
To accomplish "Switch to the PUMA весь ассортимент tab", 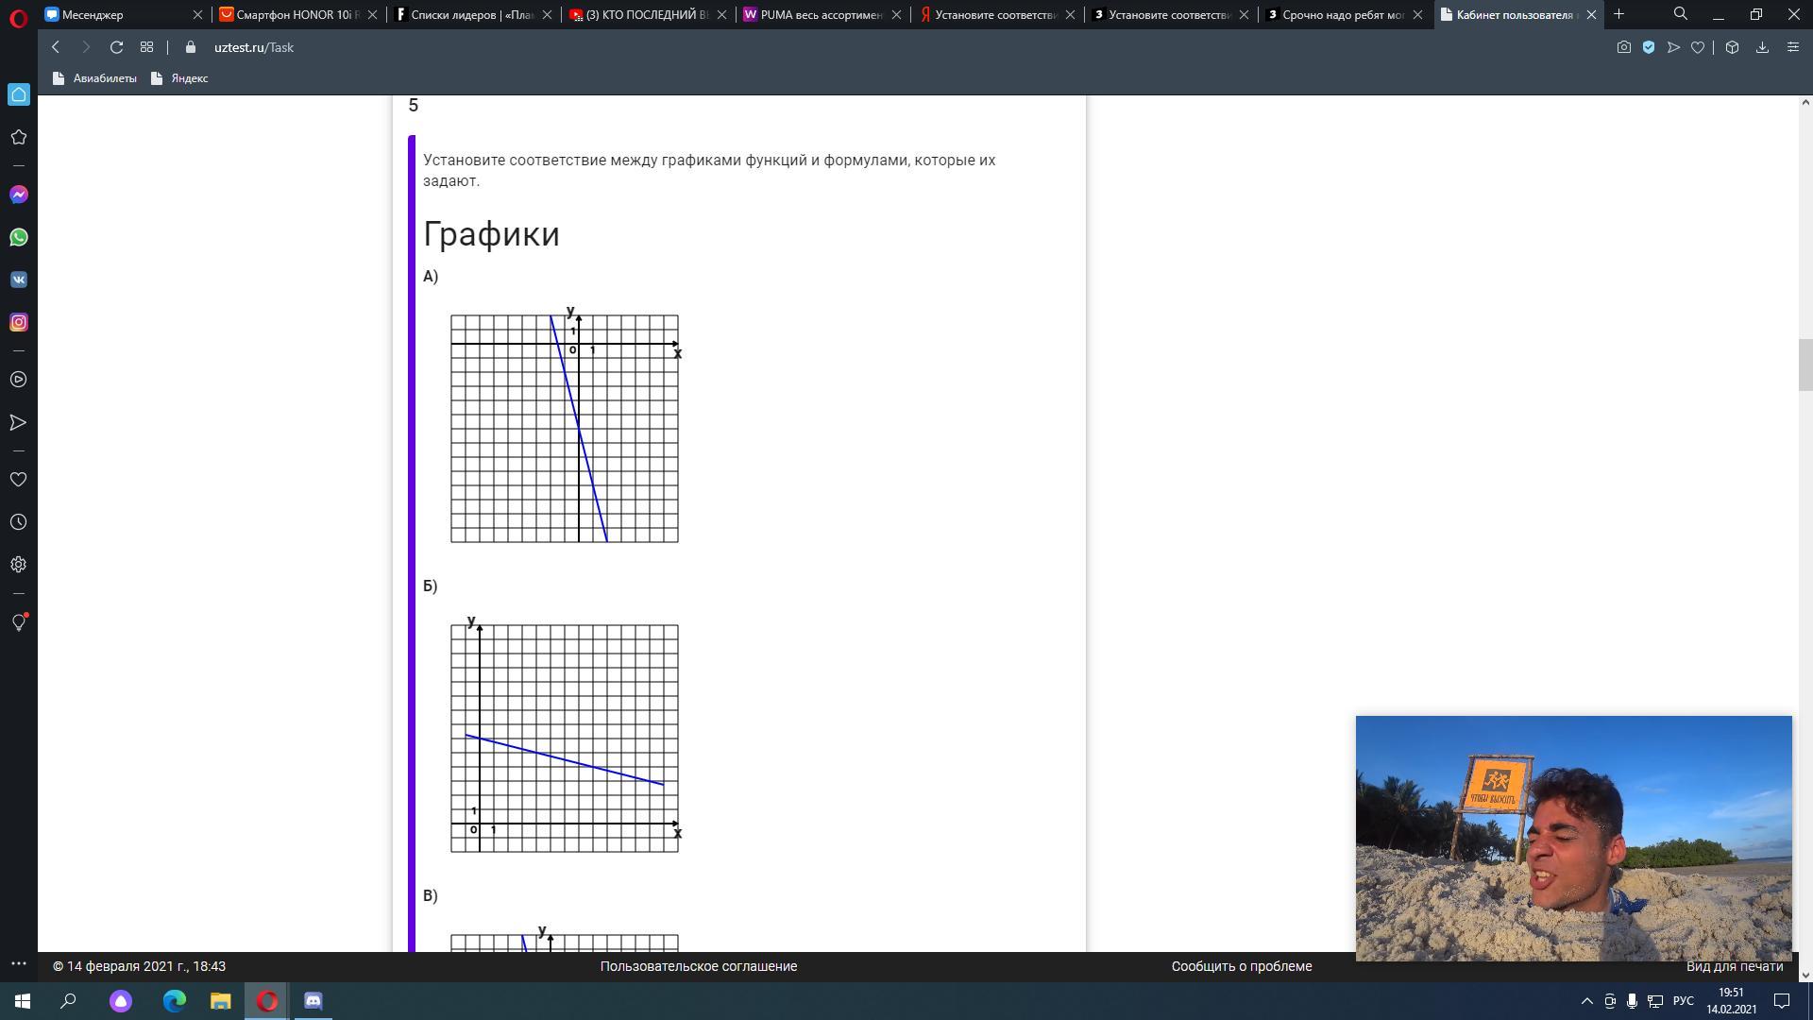I will coord(822,15).
